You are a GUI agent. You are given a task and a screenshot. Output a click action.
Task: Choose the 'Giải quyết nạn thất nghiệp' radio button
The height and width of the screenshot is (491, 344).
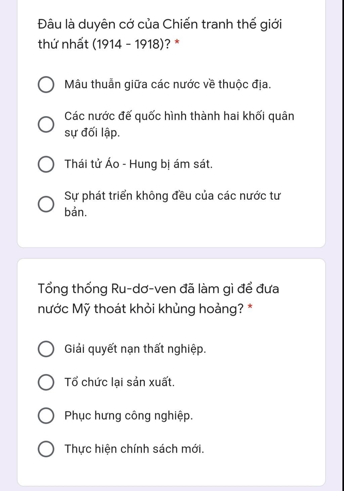tap(46, 349)
